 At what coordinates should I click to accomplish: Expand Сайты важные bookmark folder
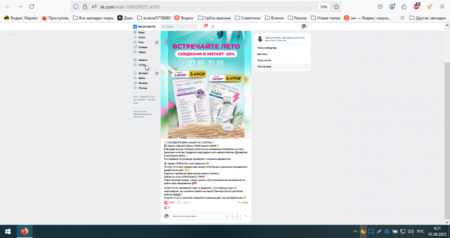(x=214, y=18)
